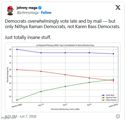Select Spencer Pratt Day 3 data point
This screenshot has height=120, width=127.
click(65, 75)
